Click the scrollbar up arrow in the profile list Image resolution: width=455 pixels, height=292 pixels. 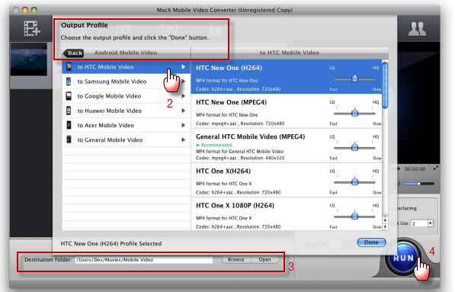click(385, 220)
